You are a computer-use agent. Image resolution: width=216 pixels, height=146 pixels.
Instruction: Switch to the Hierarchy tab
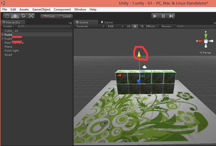tap(13, 22)
